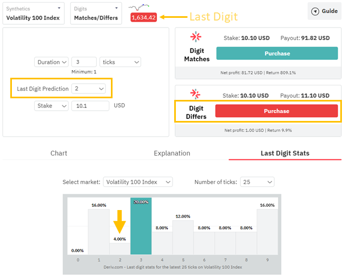The image size is (343, 277).
Task: Switch to the Chart tab
Action: (x=58, y=153)
